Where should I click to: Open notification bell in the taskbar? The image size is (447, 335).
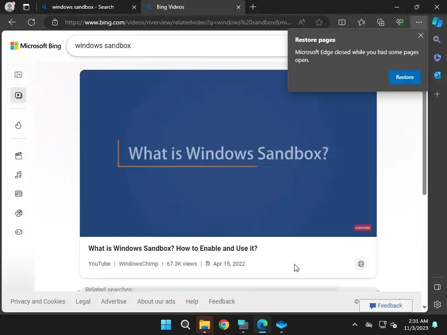click(x=435, y=325)
